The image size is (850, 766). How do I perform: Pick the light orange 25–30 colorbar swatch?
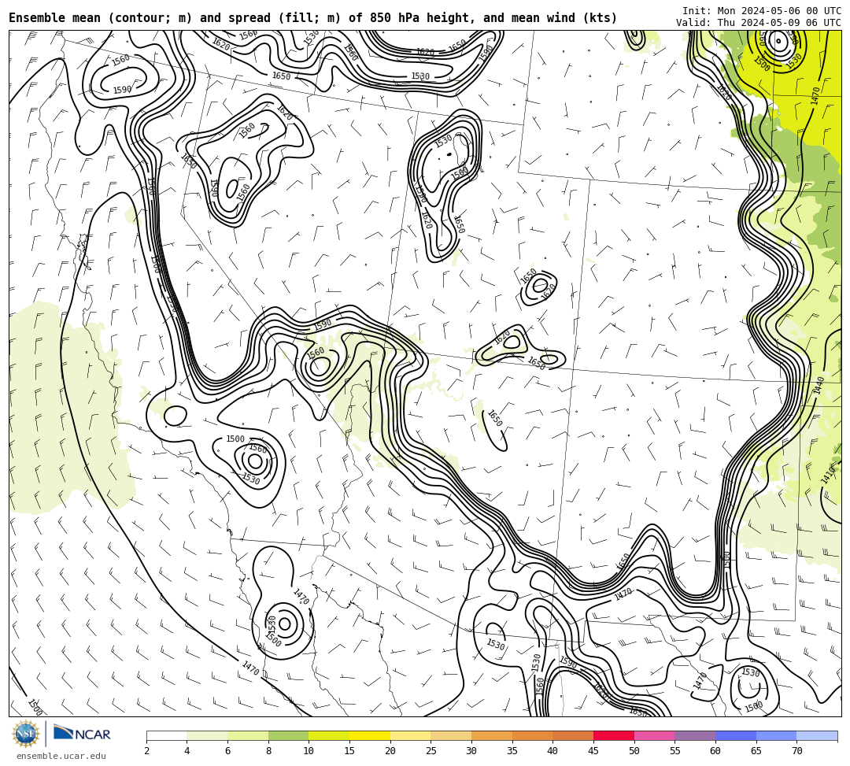click(451, 735)
